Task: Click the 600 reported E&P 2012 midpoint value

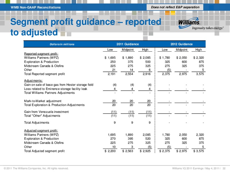Action: 184,62
